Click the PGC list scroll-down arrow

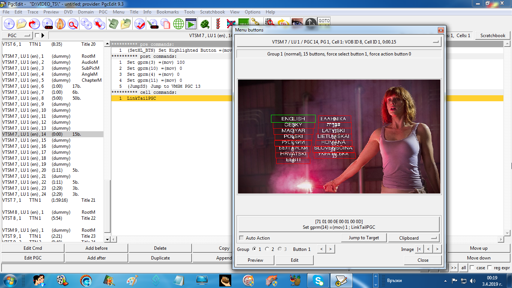coord(107,239)
